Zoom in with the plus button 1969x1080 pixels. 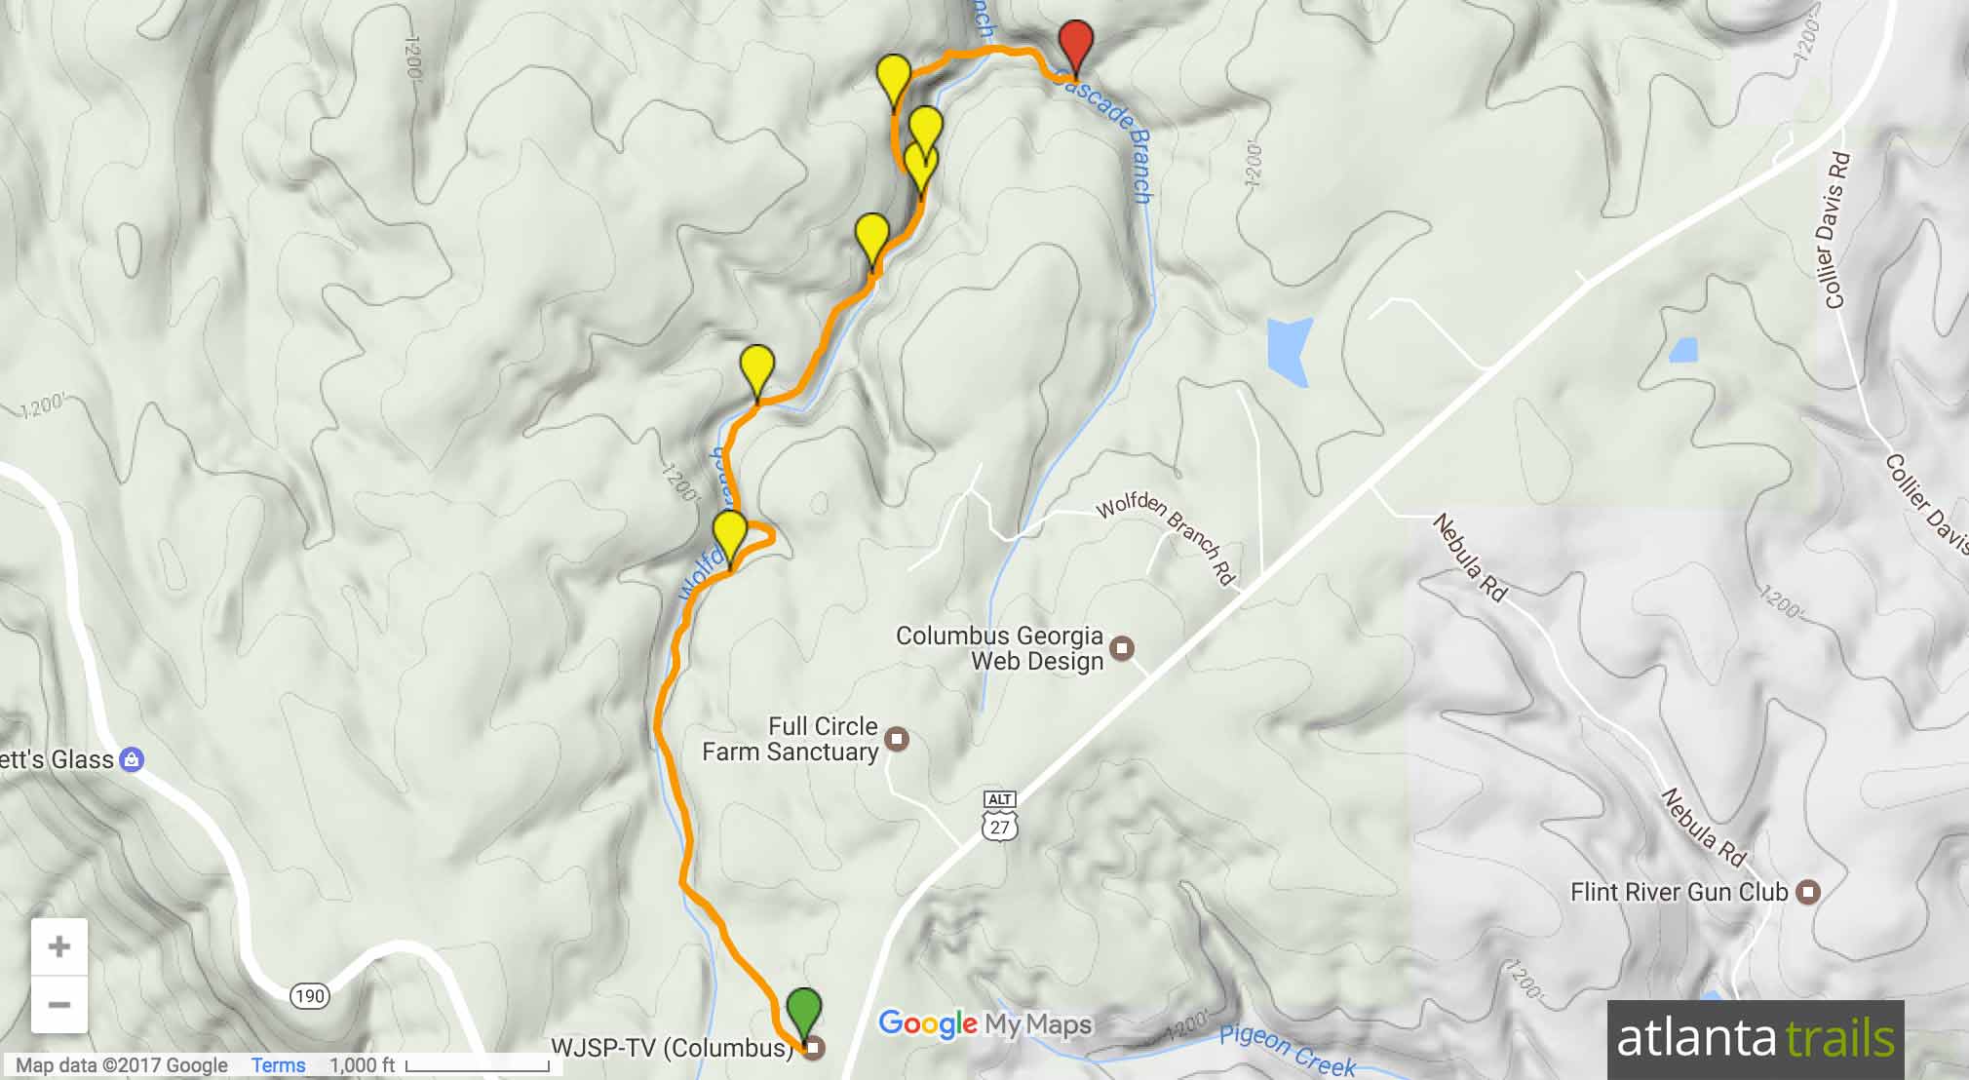coord(59,946)
